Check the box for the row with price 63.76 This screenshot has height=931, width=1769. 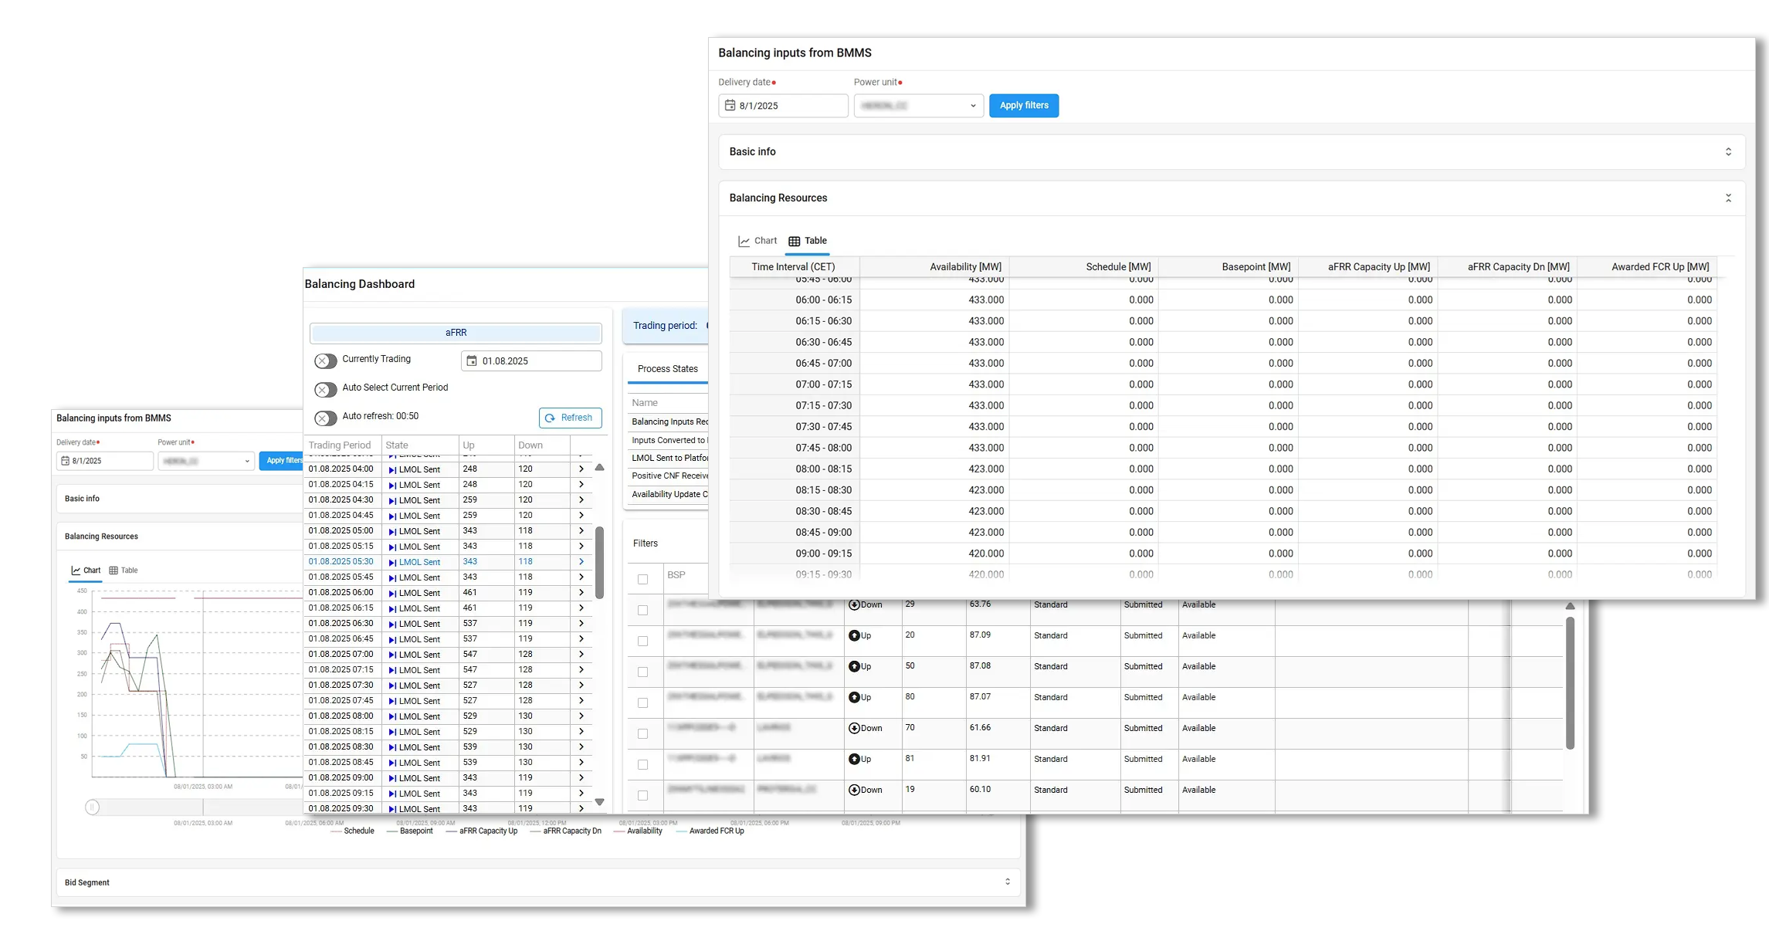[x=642, y=610]
